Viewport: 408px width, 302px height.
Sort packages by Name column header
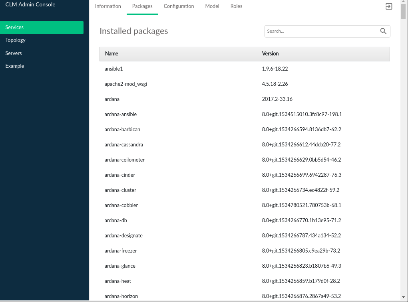(111, 53)
